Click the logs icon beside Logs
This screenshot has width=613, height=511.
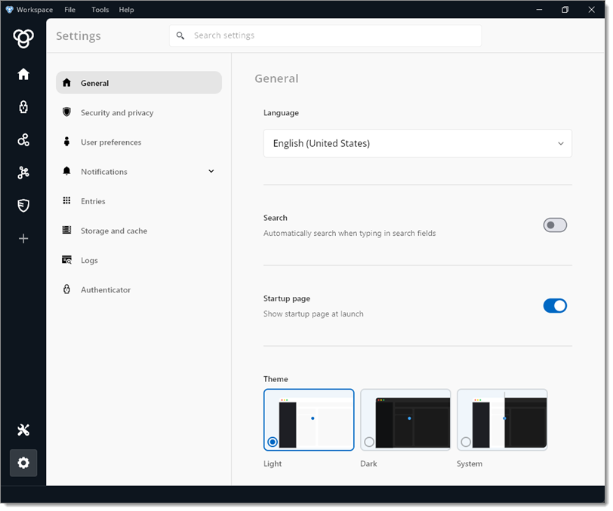(x=67, y=260)
